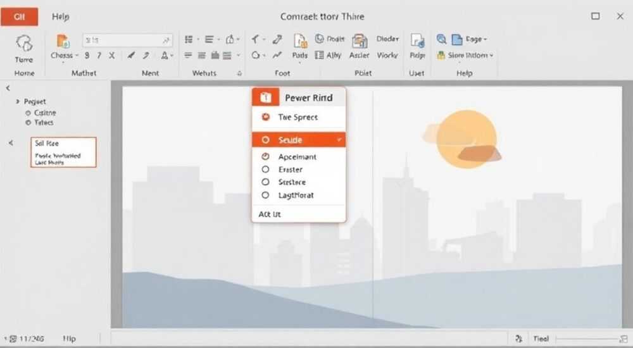Click the shape fill bucket icon

230,39
